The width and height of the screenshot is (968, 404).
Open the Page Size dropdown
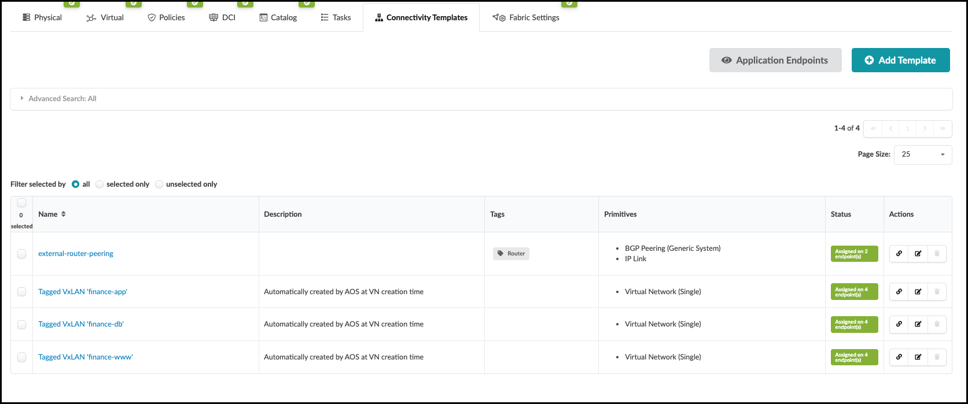click(922, 154)
